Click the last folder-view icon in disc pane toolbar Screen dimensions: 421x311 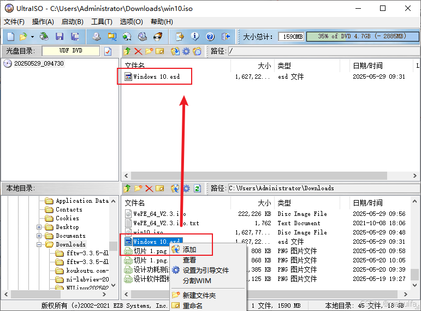point(197,51)
